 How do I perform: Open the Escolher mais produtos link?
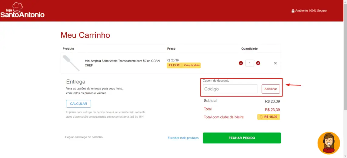[183, 138]
